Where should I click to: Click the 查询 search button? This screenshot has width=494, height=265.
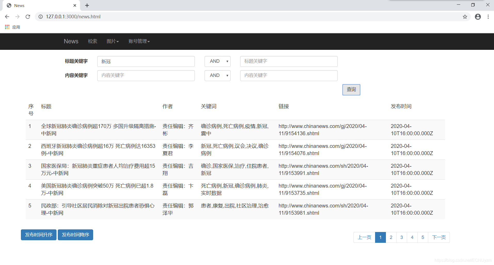pos(351,90)
